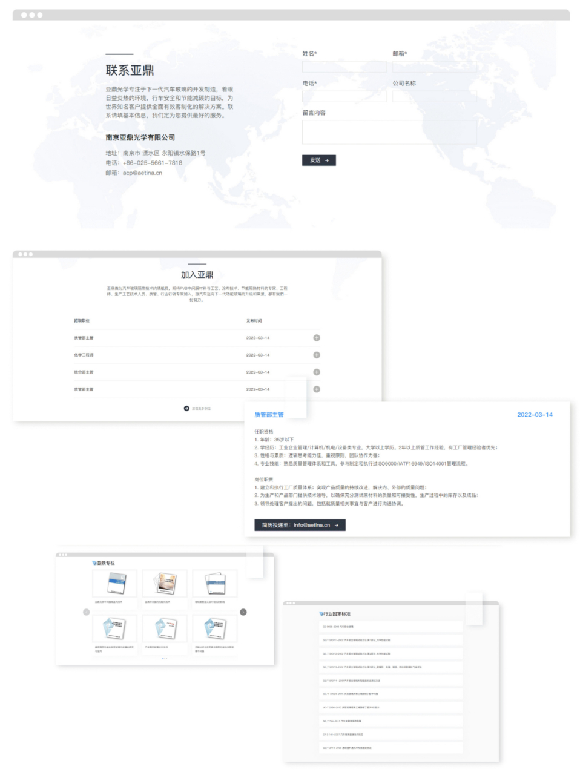580x775 pixels.
Task: Click the 行业国家标准 section title
Action: (x=337, y=613)
